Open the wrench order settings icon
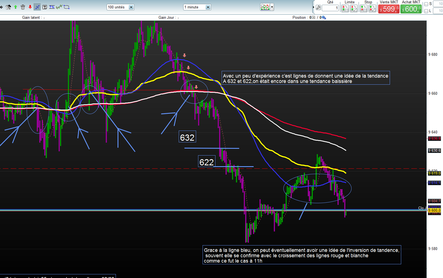 point(318,8)
